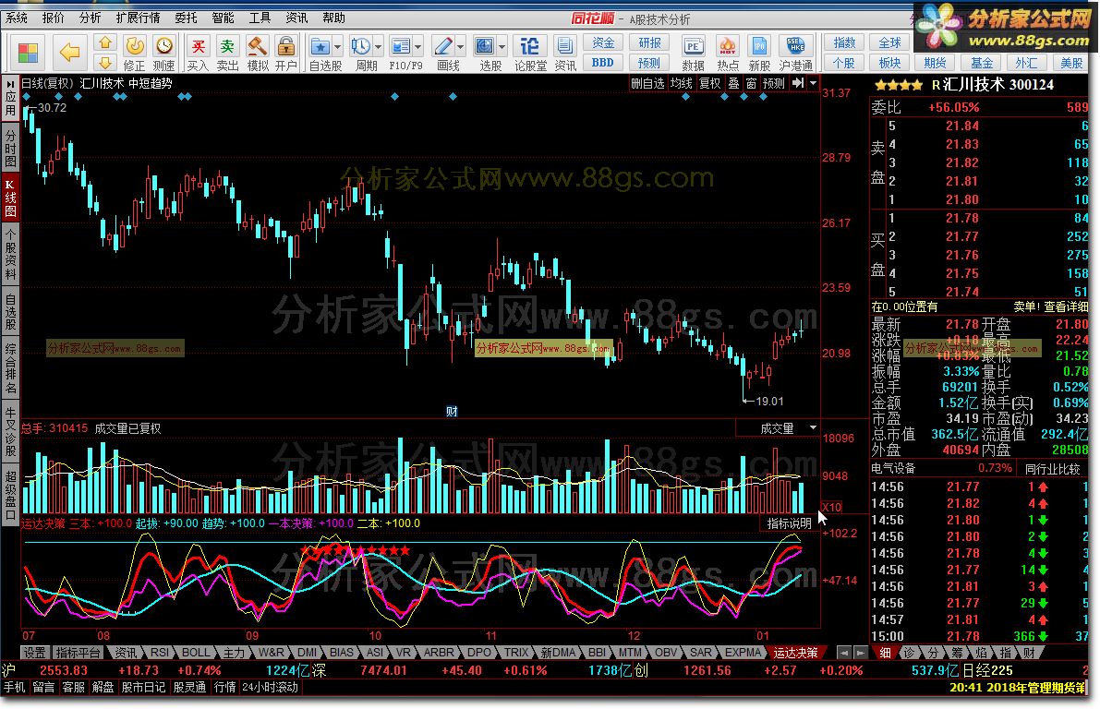The width and height of the screenshot is (1100, 709).
Task: Click the 财 marker below the K-line chart
Action: click(452, 411)
